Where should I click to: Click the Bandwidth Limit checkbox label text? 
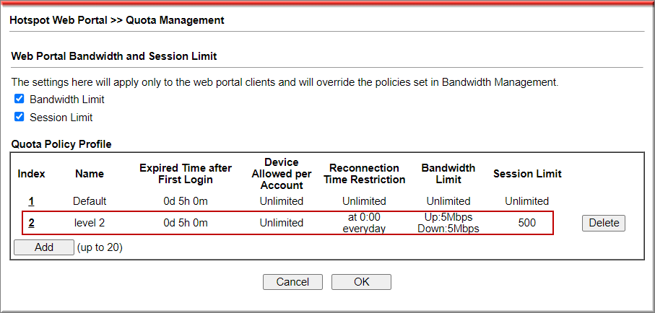[x=67, y=100]
